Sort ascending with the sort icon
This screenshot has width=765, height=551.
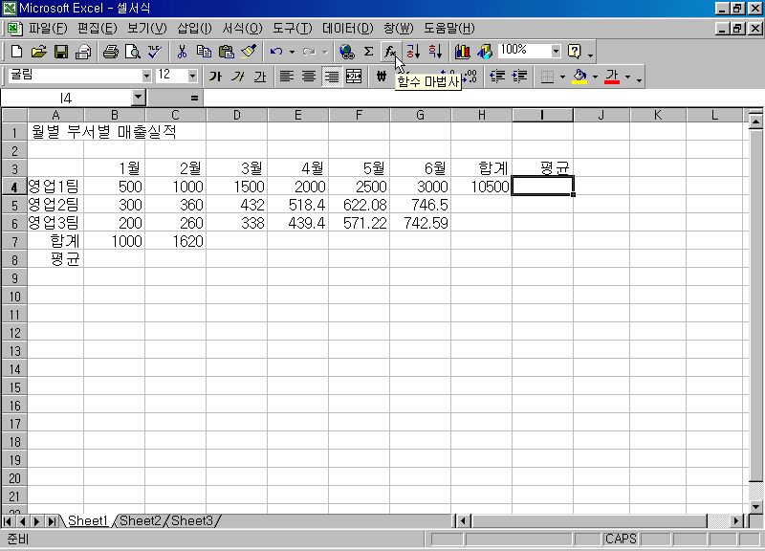(x=413, y=52)
